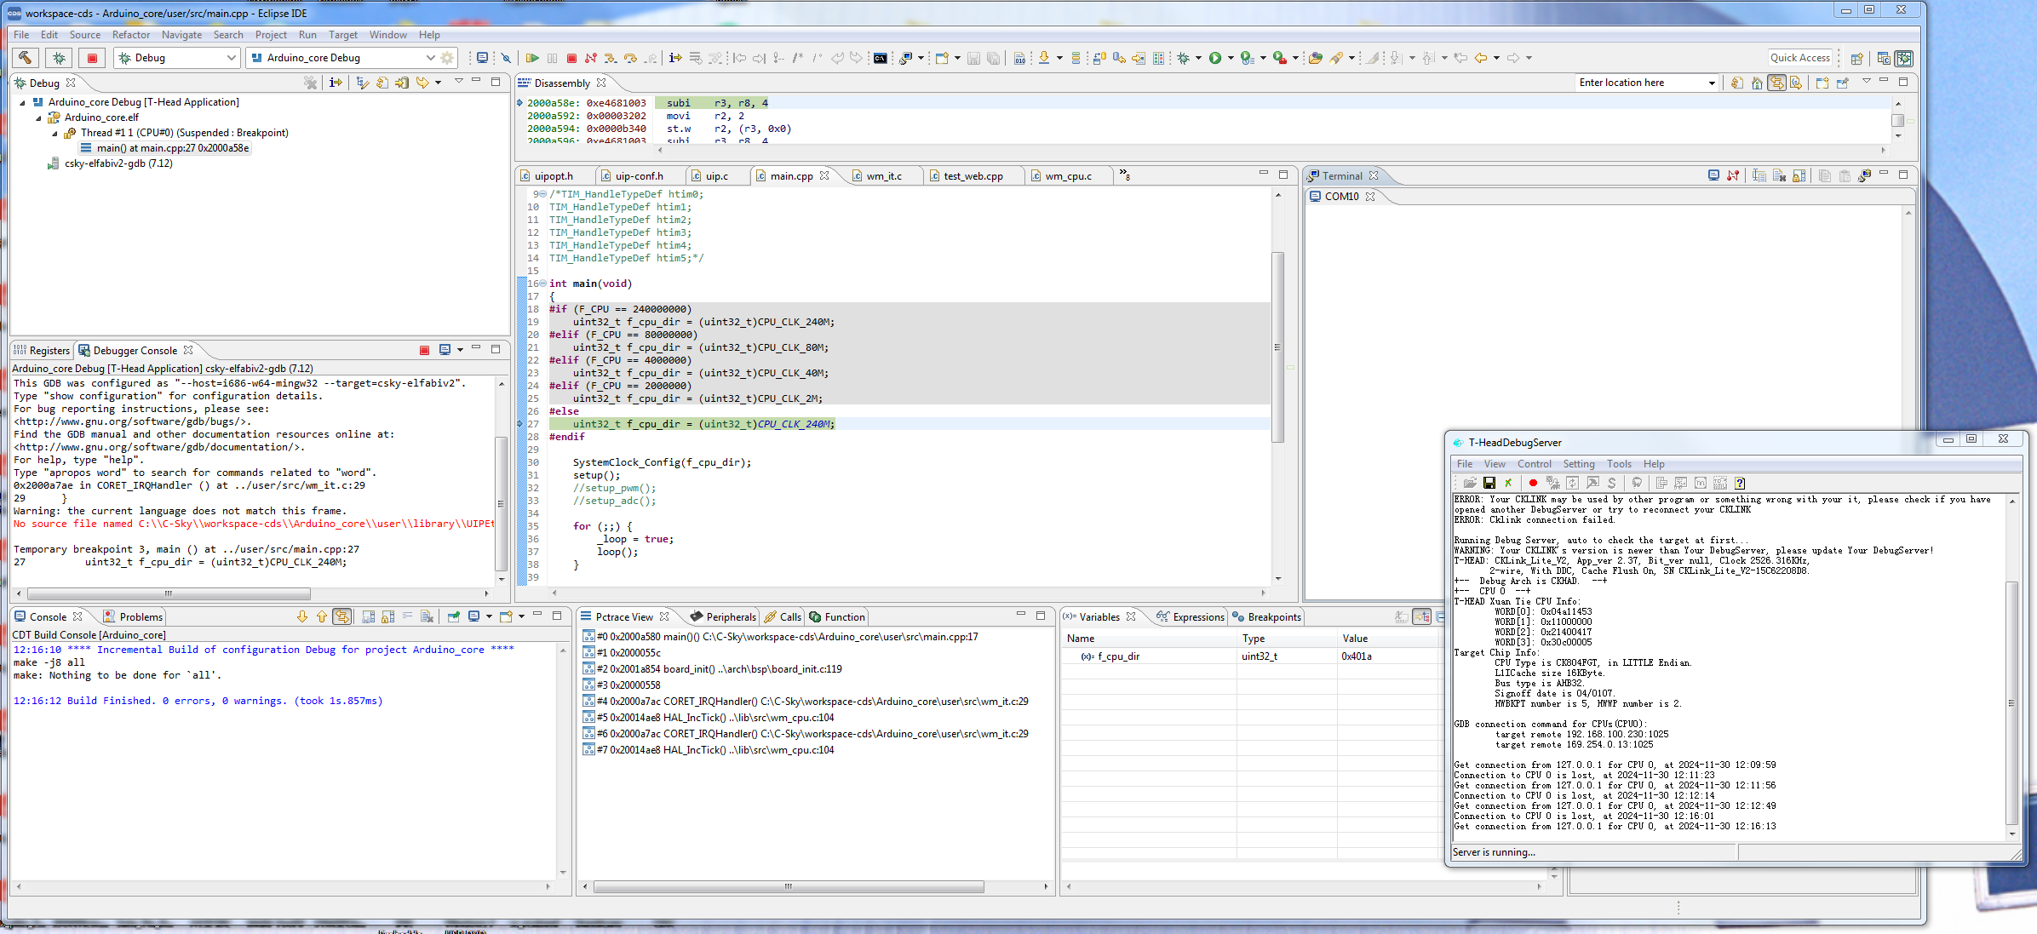Switch to the Peripherals tab
2037x934 pixels.
pos(723,616)
